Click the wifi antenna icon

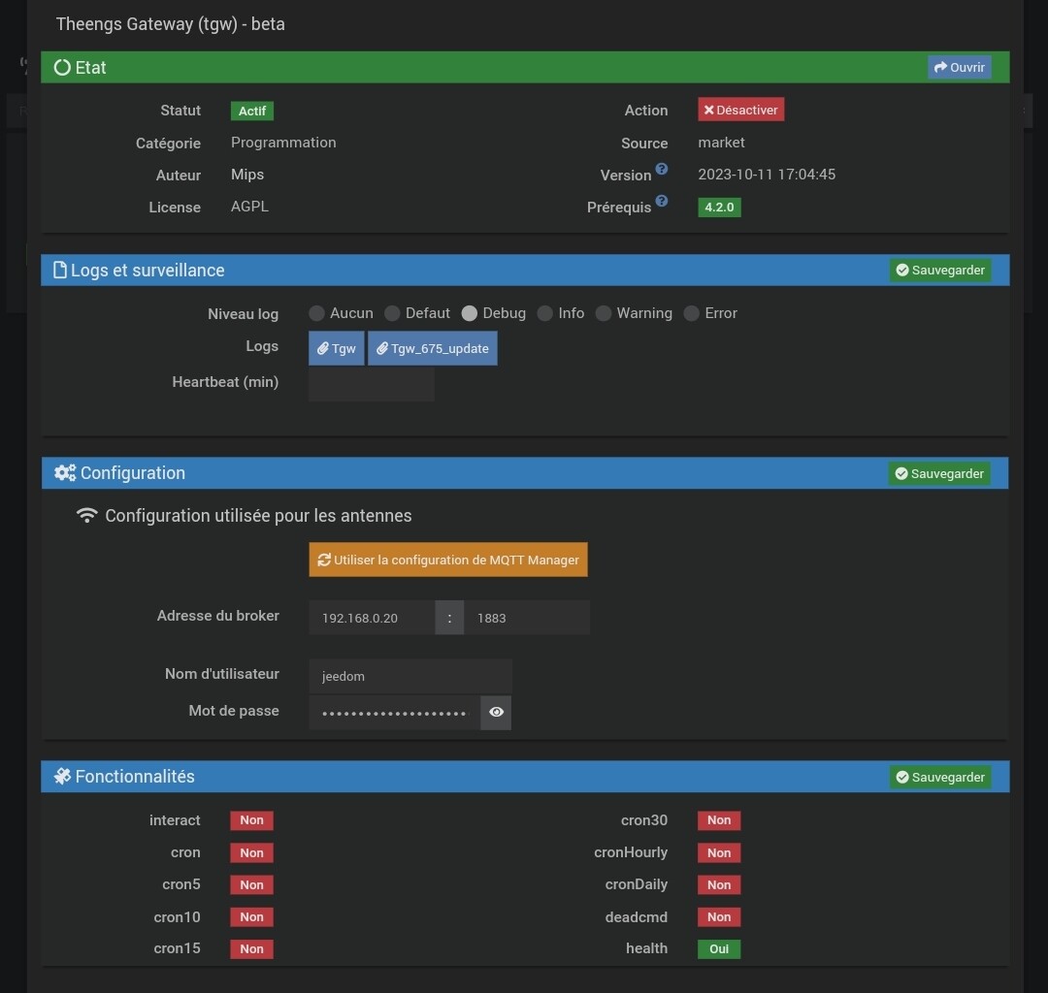click(x=87, y=515)
